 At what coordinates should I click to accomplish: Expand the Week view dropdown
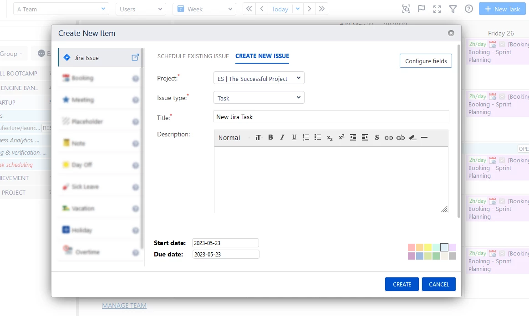pyautogui.click(x=204, y=9)
